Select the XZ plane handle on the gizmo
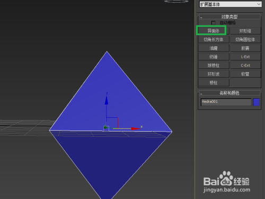Screen dimensions: 265x199 pyautogui.click(x=112, y=123)
